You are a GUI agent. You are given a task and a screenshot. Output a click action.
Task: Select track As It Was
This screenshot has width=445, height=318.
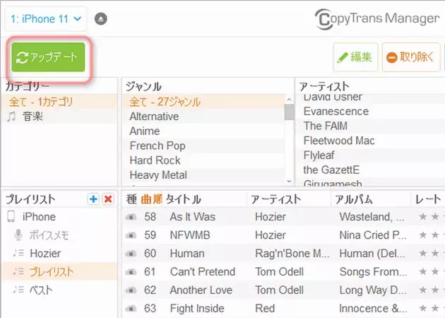pyautogui.click(x=193, y=217)
